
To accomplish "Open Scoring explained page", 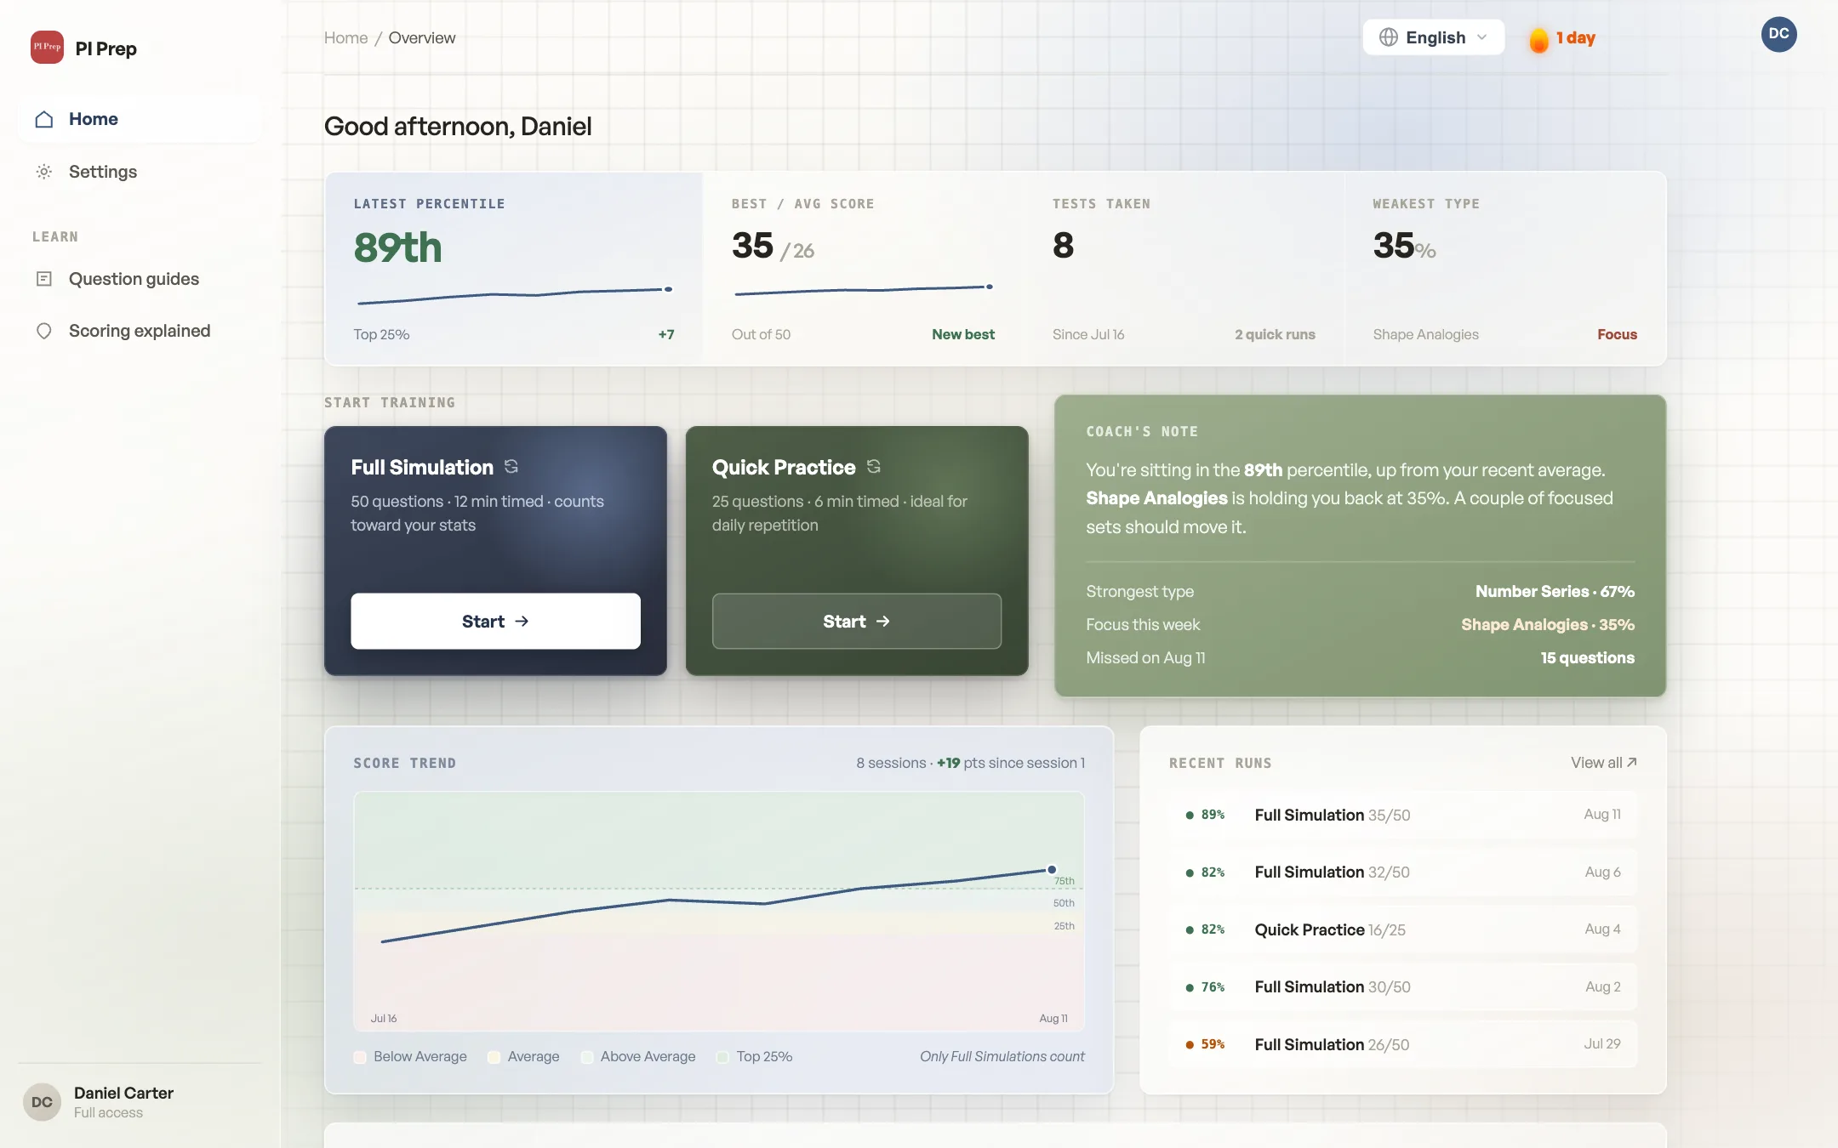I will [x=140, y=331].
